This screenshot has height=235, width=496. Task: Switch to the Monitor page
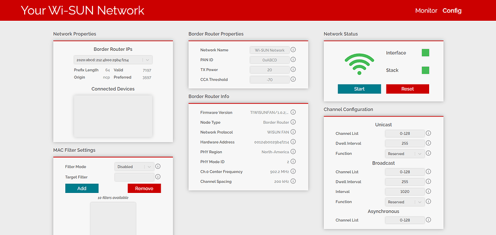426,11
